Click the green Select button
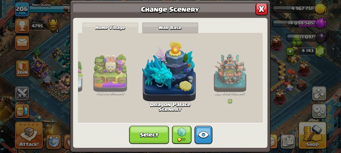 click(x=149, y=135)
